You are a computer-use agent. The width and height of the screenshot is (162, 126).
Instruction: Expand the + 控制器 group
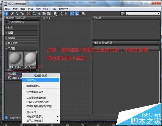click(x=21, y=38)
